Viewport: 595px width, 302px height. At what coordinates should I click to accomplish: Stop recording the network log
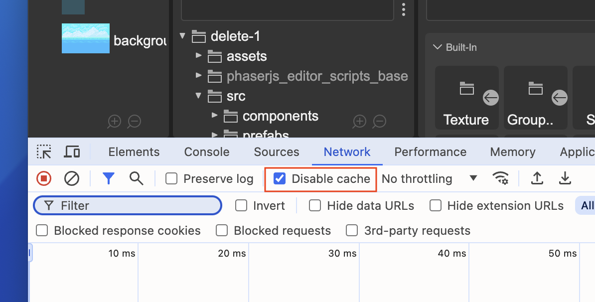pos(43,178)
